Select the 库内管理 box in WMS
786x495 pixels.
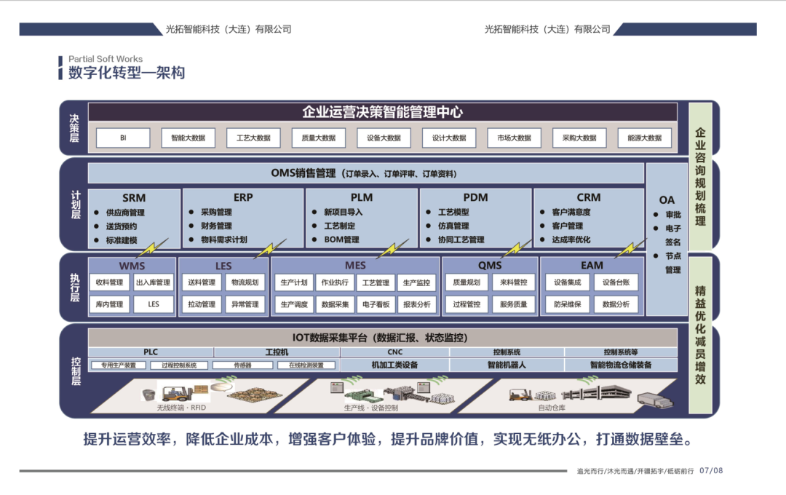109,304
